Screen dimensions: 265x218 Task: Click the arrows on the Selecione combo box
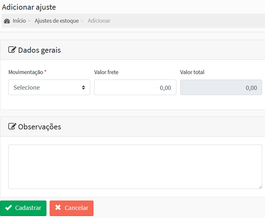pos(83,87)
